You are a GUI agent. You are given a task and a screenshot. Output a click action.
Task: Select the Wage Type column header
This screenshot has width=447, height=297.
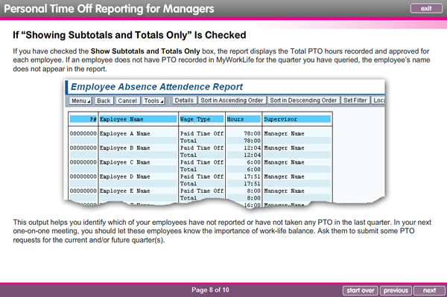(202, 119)
